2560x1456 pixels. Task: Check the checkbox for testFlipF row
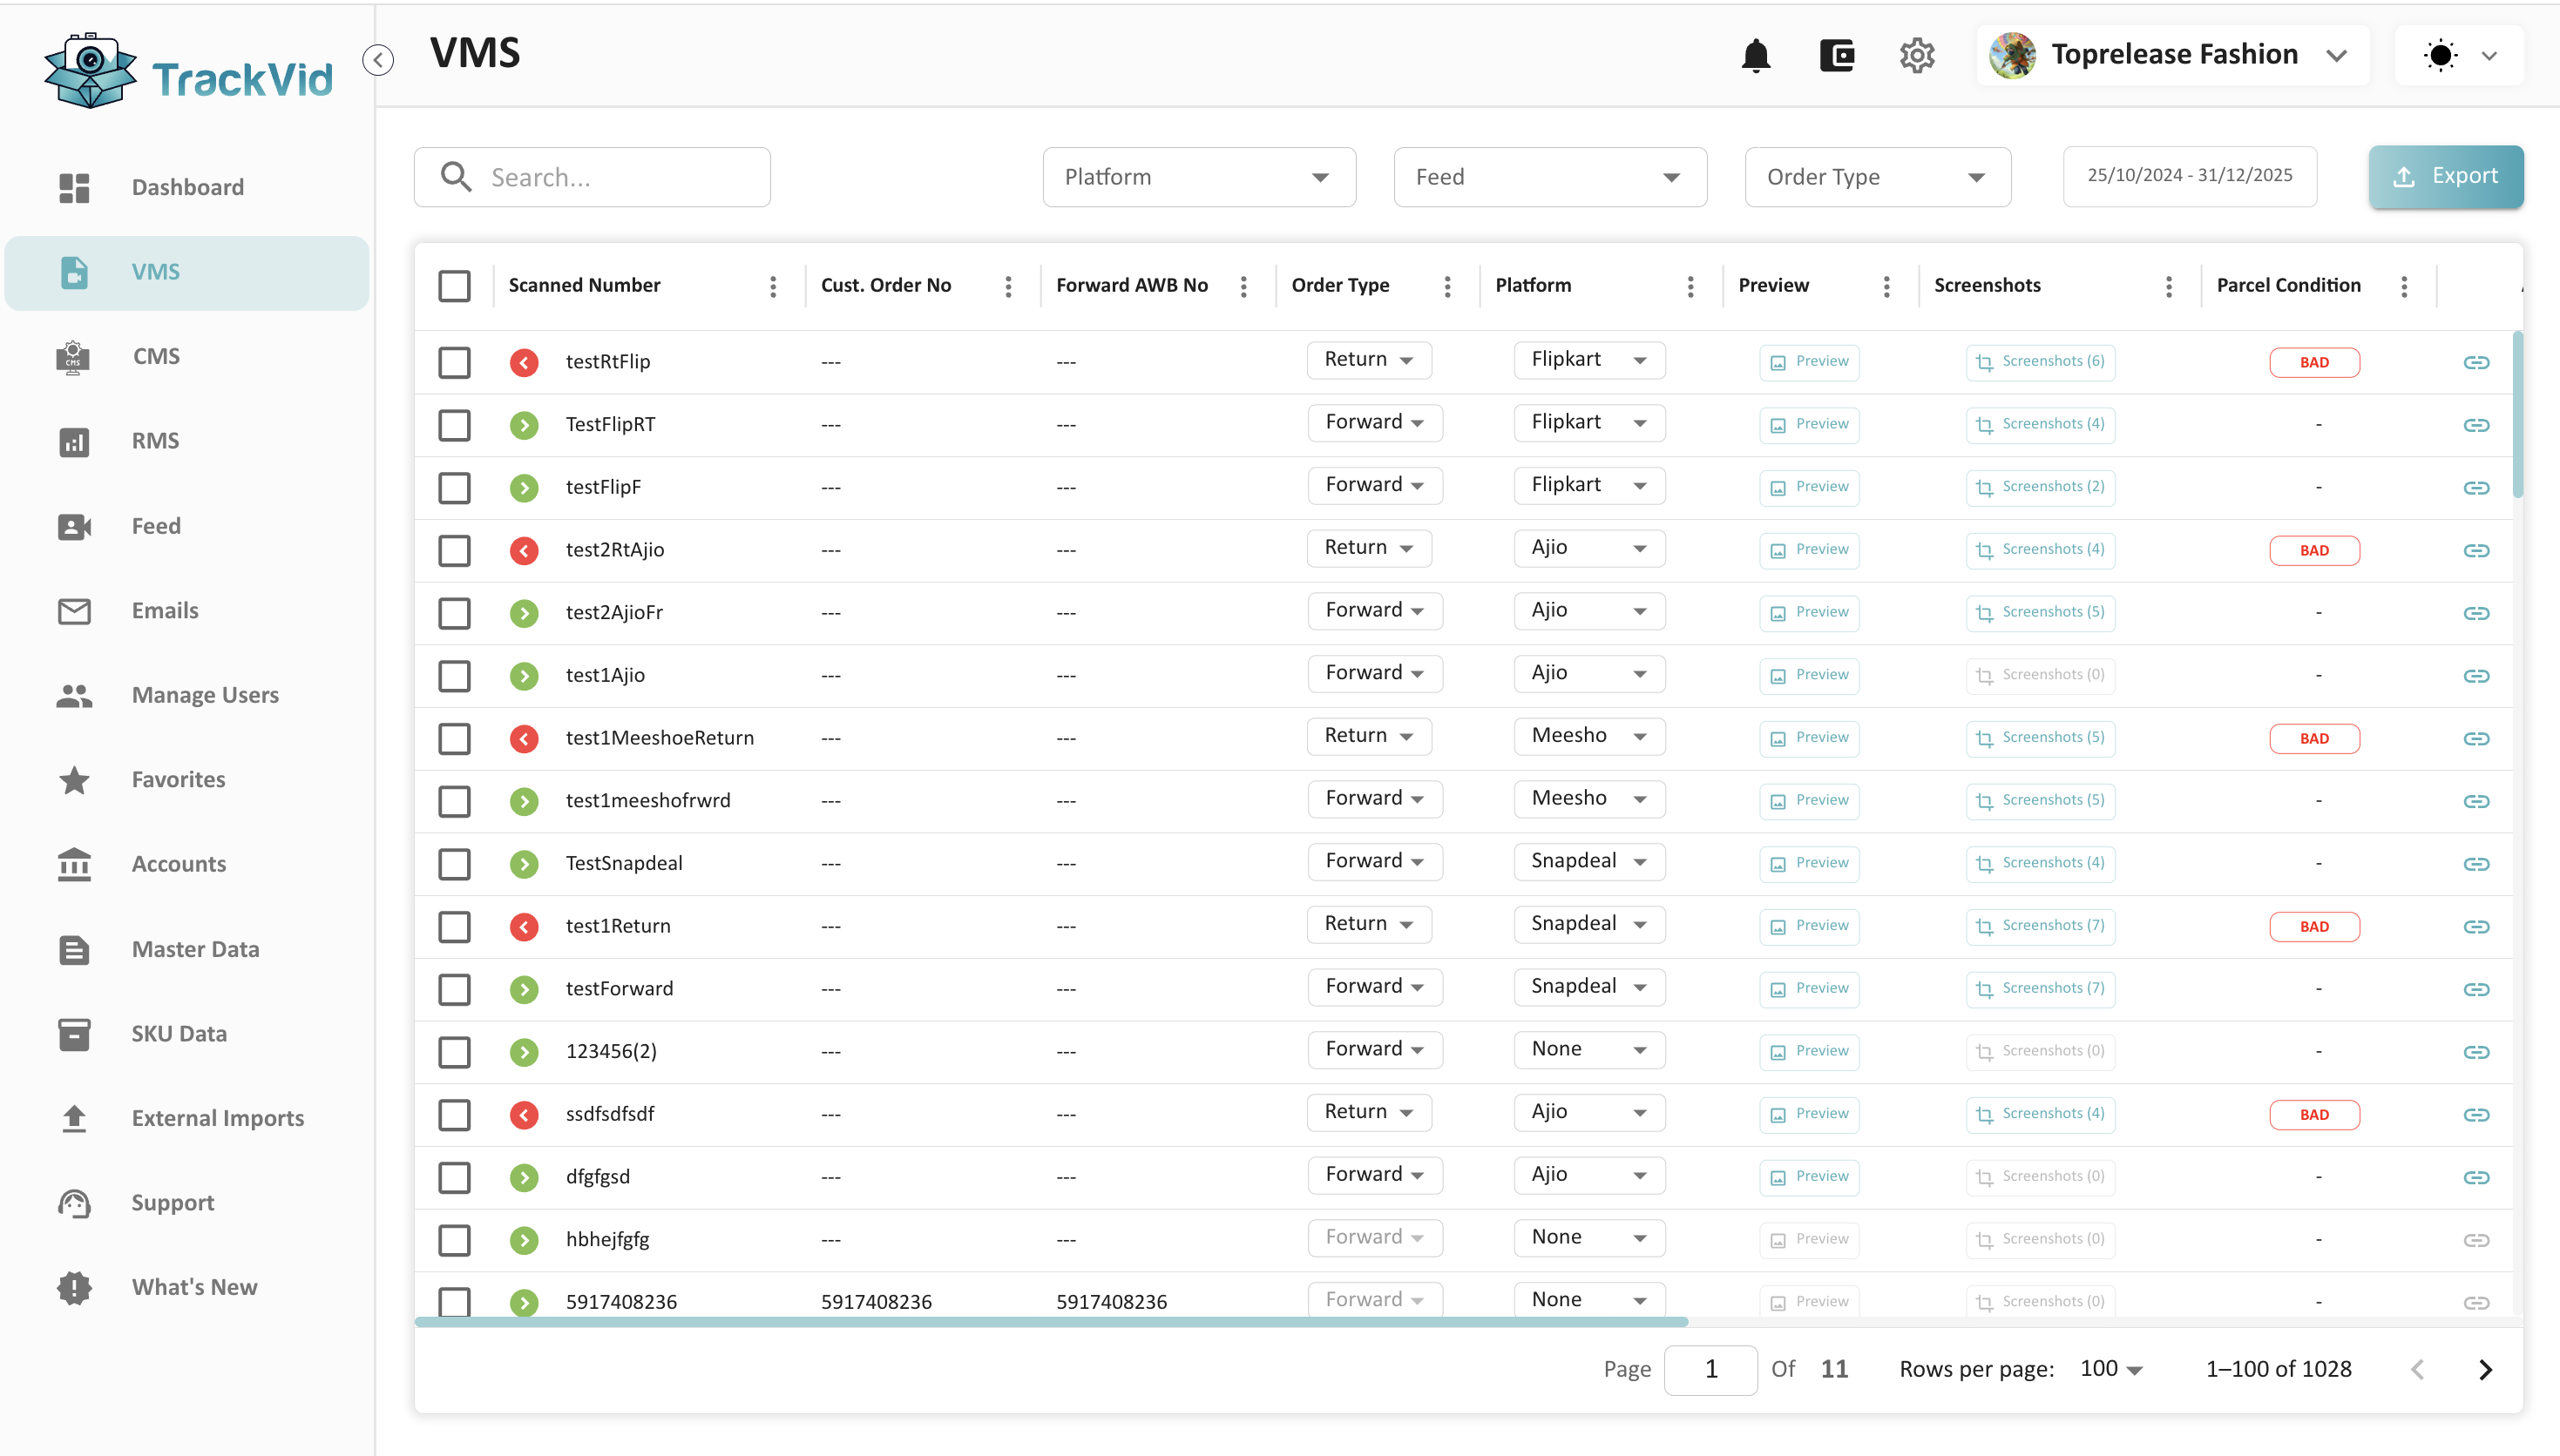[x=454, y=488]
